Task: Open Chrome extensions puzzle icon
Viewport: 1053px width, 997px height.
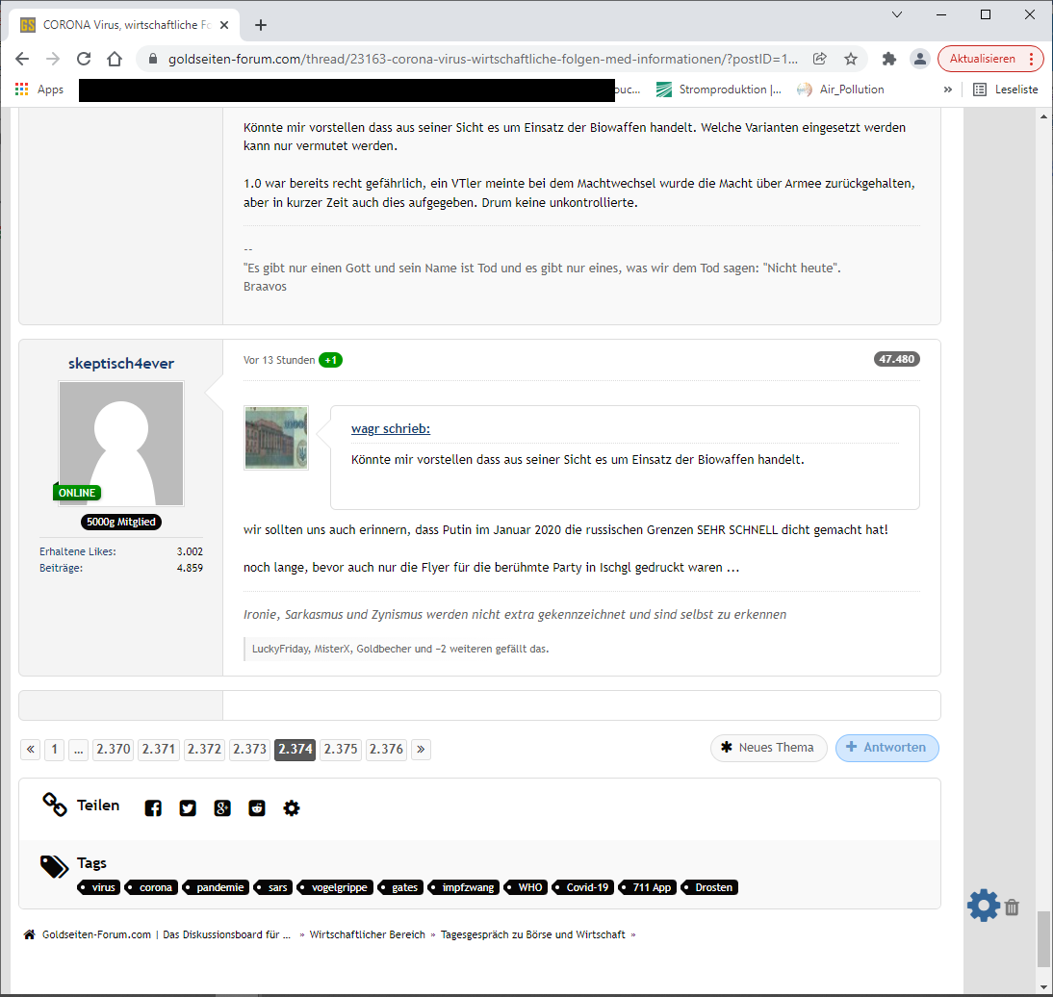Action: [889, 59]
